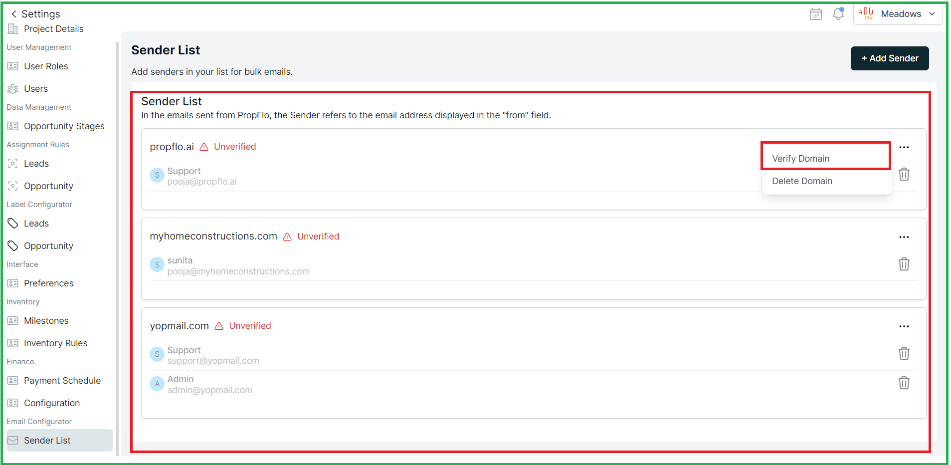The height and width of the screenshot is (465, 951).
Task: Click Unverified status next to propflo.ai
Action: point(235,147)
